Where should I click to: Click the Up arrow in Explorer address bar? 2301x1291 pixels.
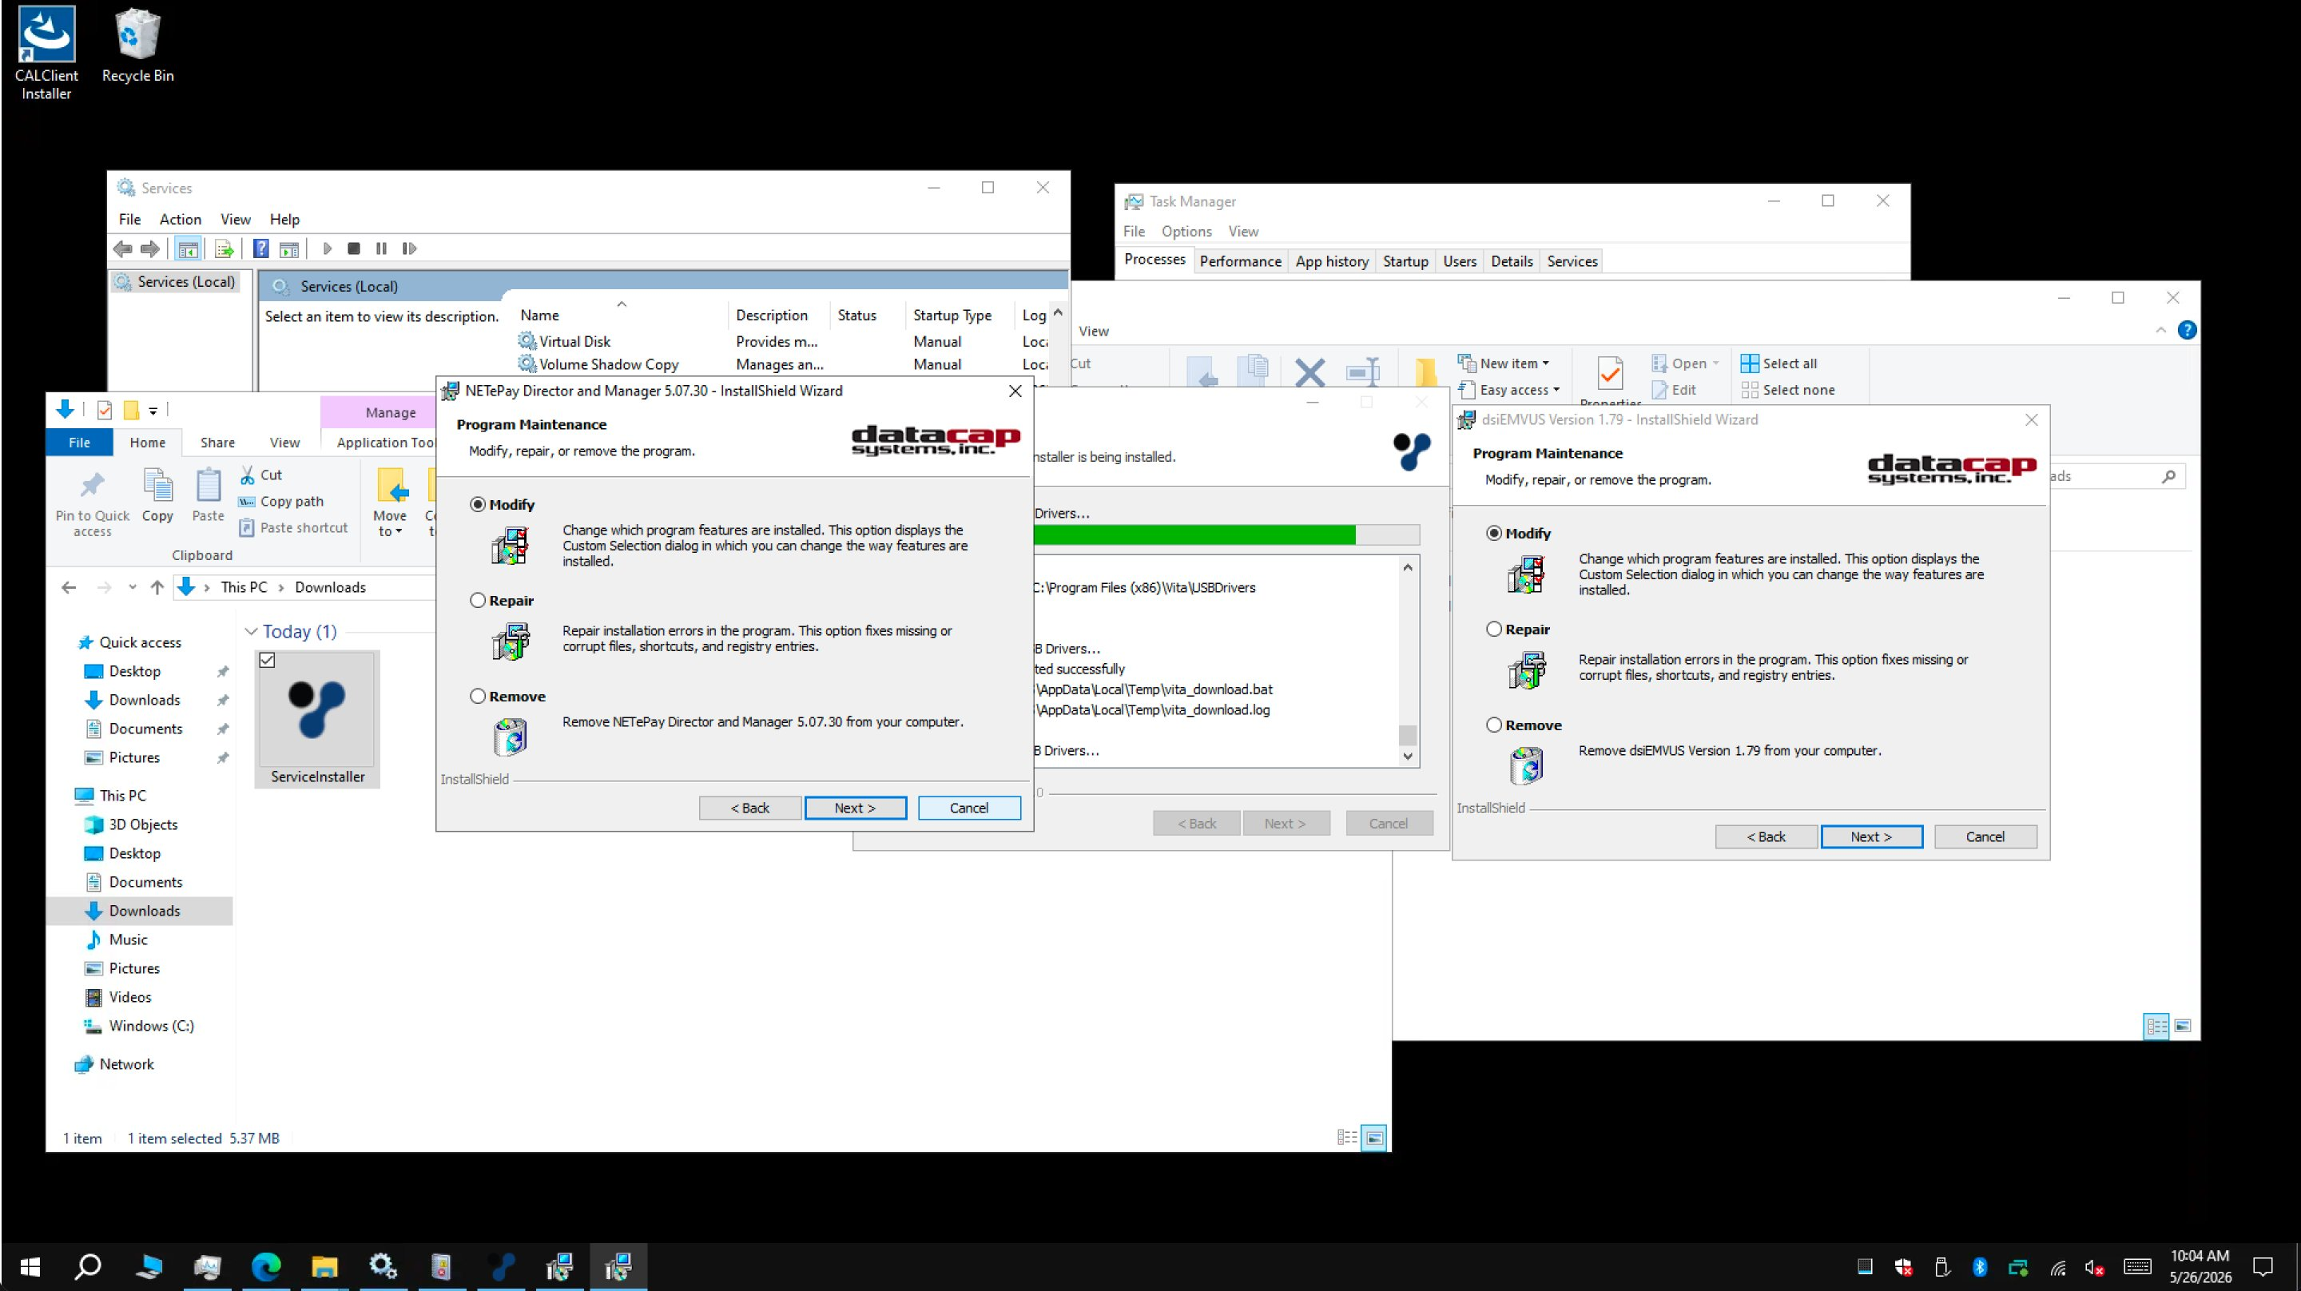157,587
